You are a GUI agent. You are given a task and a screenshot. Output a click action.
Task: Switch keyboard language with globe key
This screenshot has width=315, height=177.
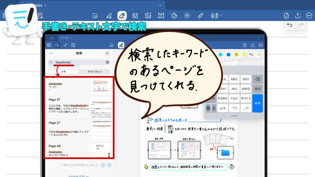pyautogui.click(x=208, y=108)
